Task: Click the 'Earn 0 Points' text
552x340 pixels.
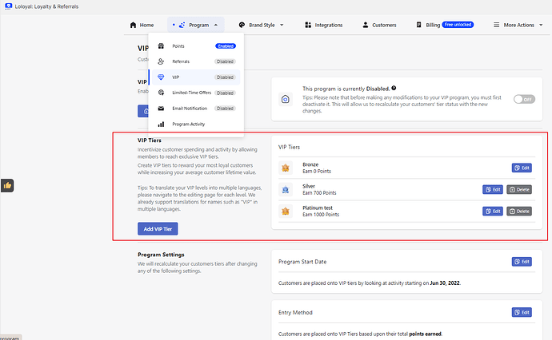Action: click(317, 172)
